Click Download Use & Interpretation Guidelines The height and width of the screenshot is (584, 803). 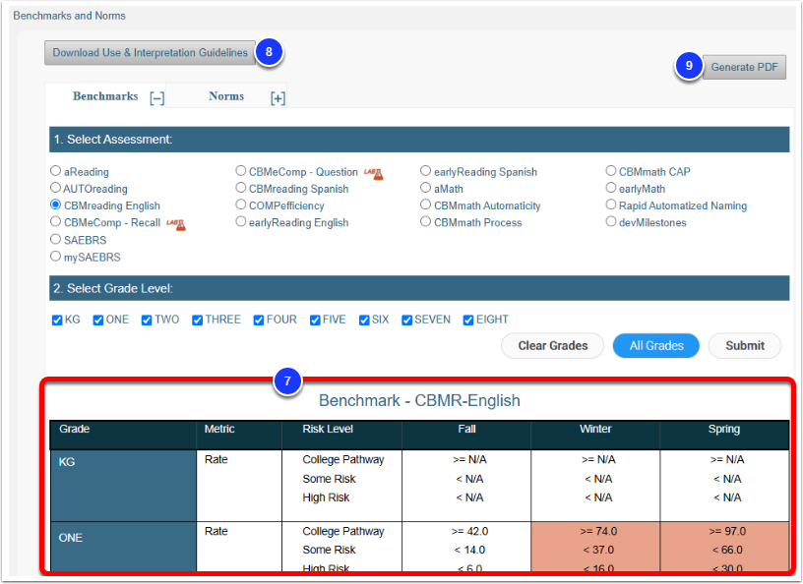[149, 52]
